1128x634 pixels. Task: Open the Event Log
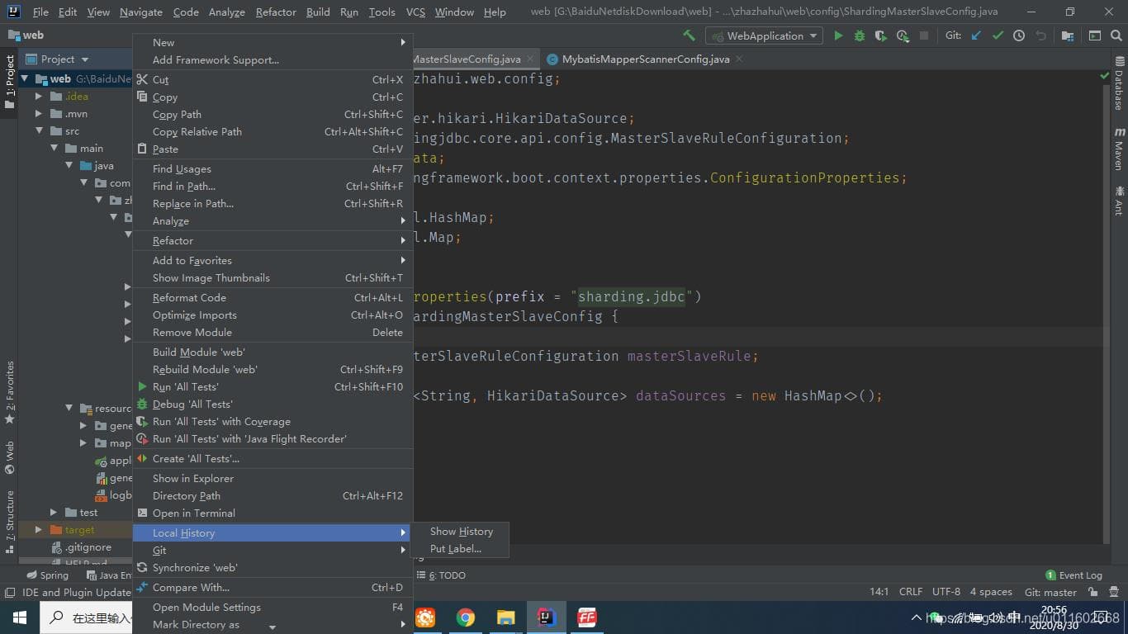[1073, 575]
